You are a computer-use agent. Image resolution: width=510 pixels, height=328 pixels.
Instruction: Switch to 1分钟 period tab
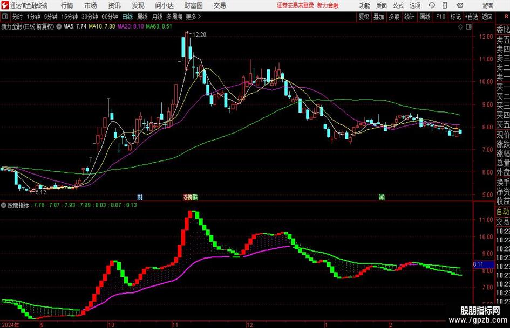33,17
